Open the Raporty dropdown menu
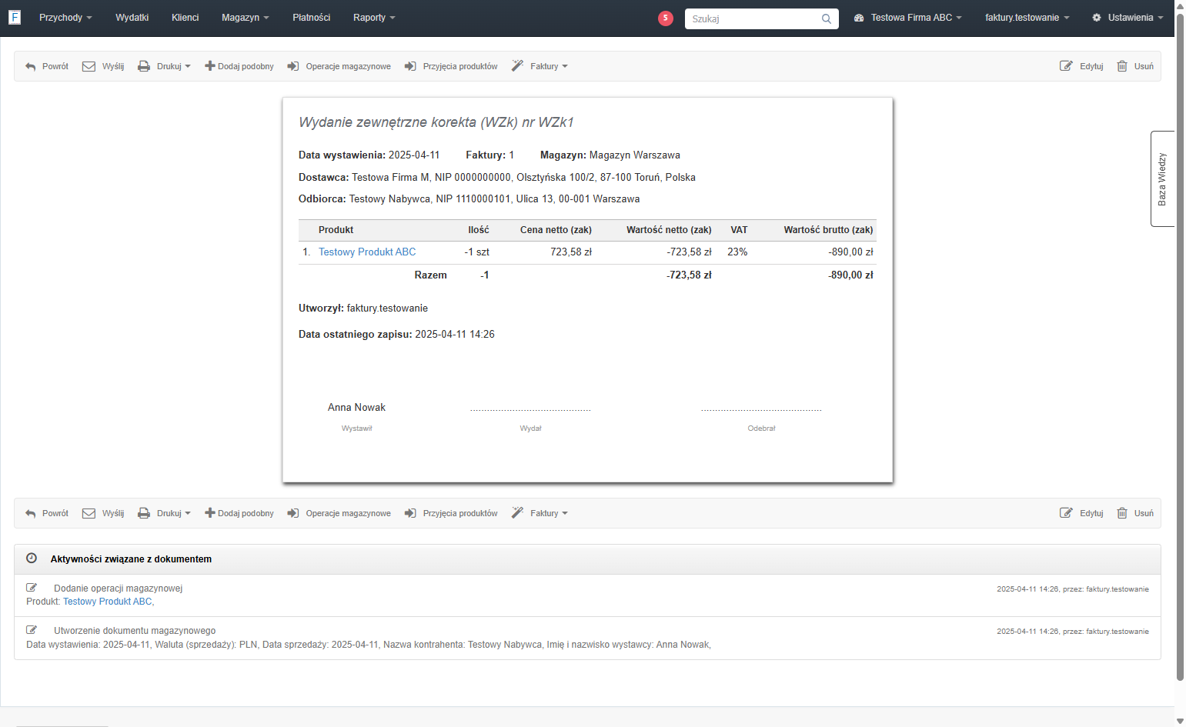 tap(374, 18)
